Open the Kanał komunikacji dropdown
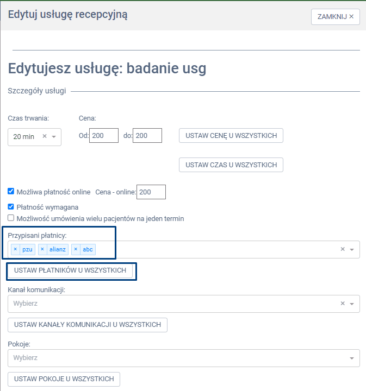This screenshot has width=366, height=391. click(352, 304)
